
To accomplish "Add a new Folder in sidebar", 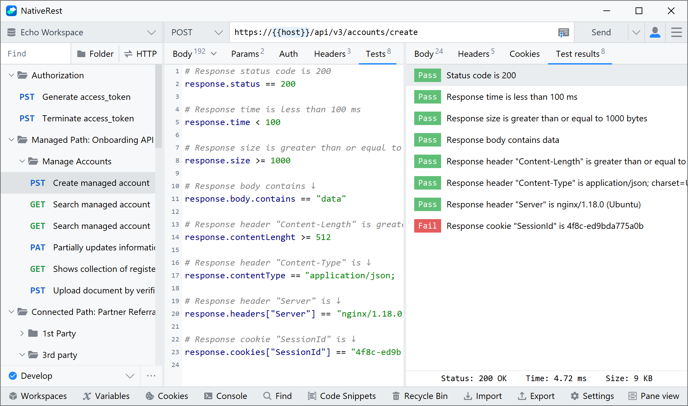I will 95,54.
